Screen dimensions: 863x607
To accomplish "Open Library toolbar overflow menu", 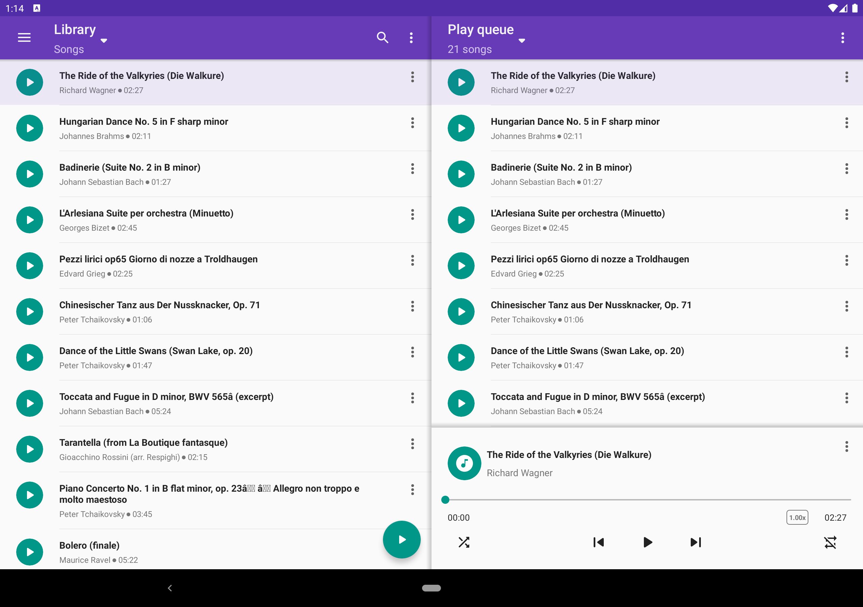I will 411,38.
